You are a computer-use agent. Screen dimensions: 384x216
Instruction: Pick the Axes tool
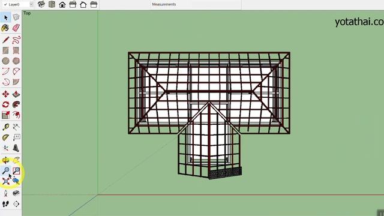(x=5, y=148)
